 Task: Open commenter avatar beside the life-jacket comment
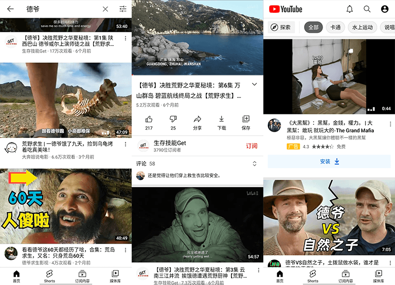click(141, 175)
